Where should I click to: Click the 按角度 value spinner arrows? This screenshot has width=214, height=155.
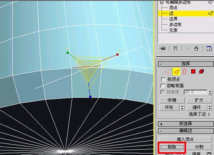point(210,92)
